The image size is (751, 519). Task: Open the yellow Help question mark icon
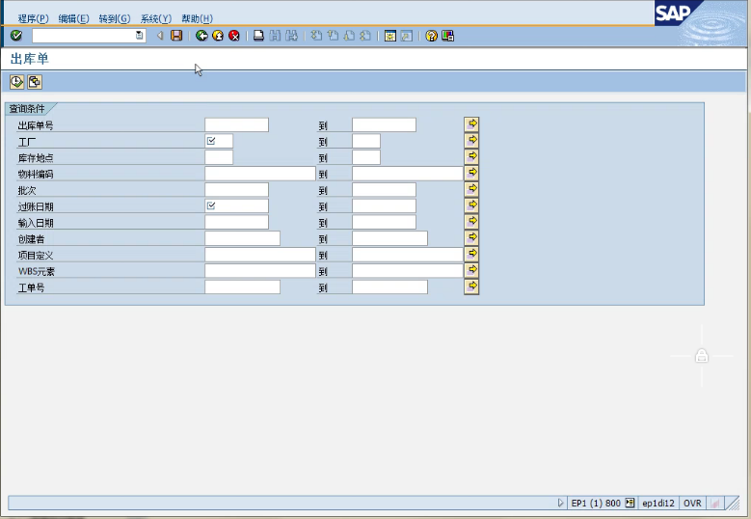coord(431,36)
